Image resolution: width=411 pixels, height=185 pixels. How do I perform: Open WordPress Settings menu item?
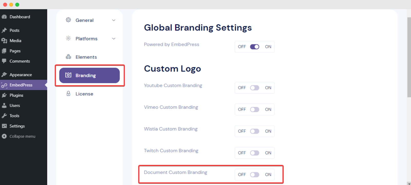click(x=23, y=126)
